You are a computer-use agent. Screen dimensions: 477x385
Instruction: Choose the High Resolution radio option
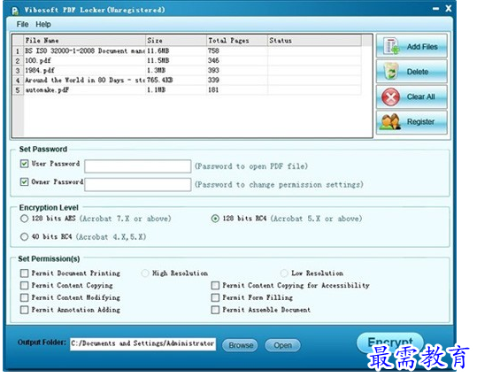pos(145,273)
